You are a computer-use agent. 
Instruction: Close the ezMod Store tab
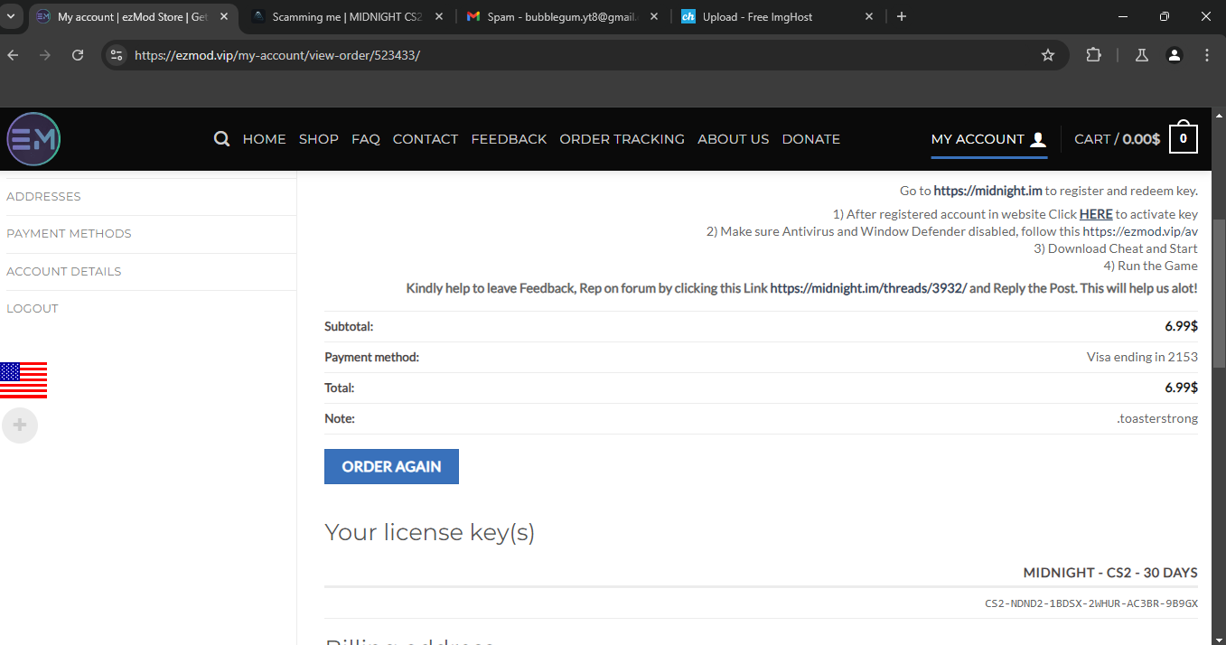(224, 16)
